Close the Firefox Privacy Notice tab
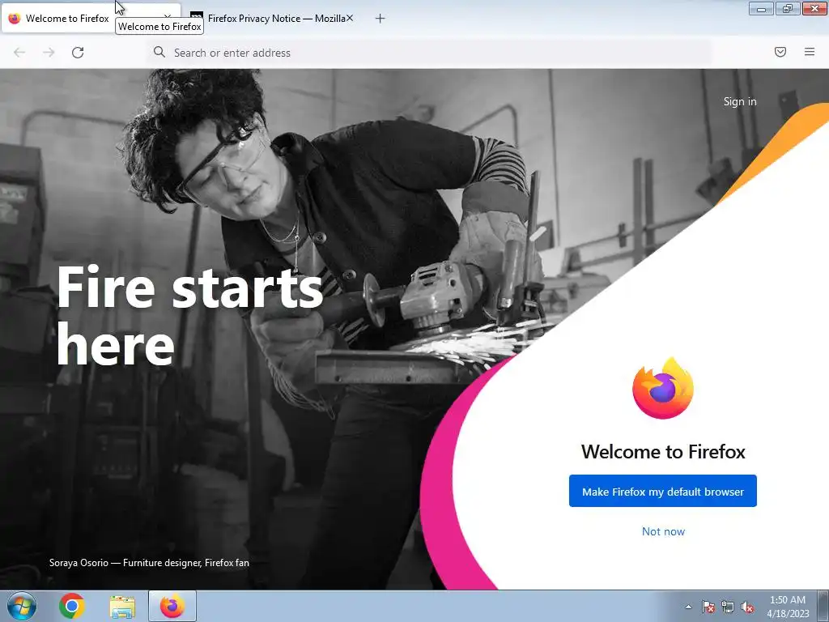Viewport: 829px width, 622px height. [350, 18]
